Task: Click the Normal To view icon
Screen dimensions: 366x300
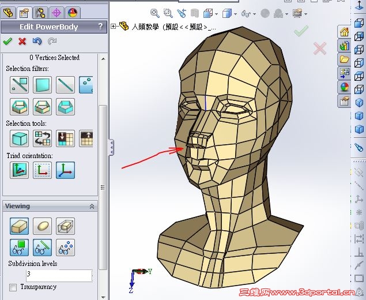Action: point(359,5)
